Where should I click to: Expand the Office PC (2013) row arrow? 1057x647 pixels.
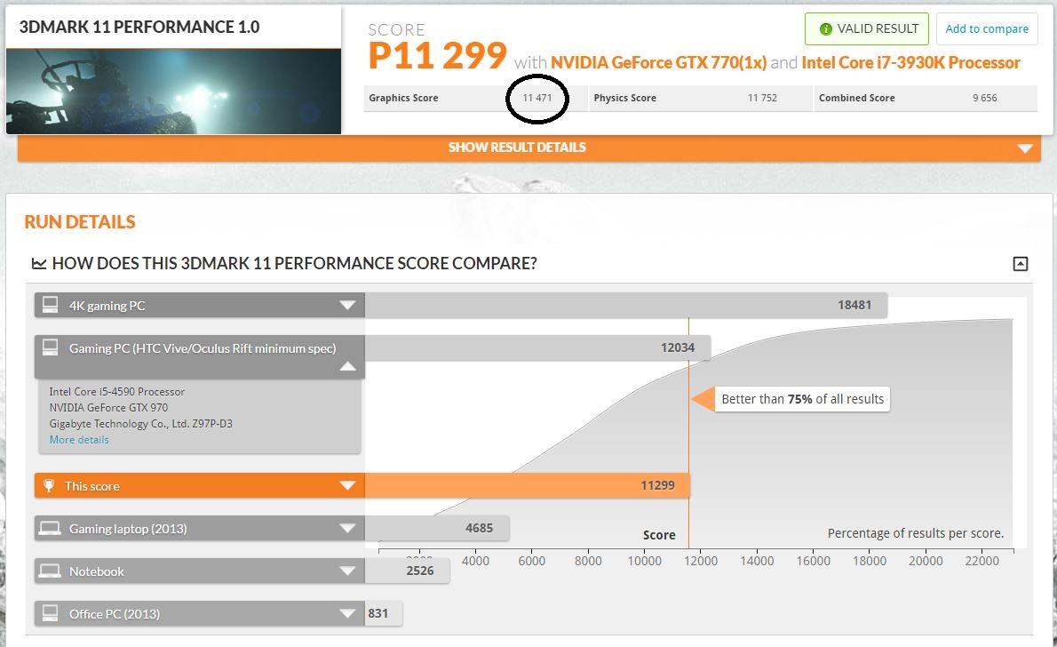tap(347, 613)
